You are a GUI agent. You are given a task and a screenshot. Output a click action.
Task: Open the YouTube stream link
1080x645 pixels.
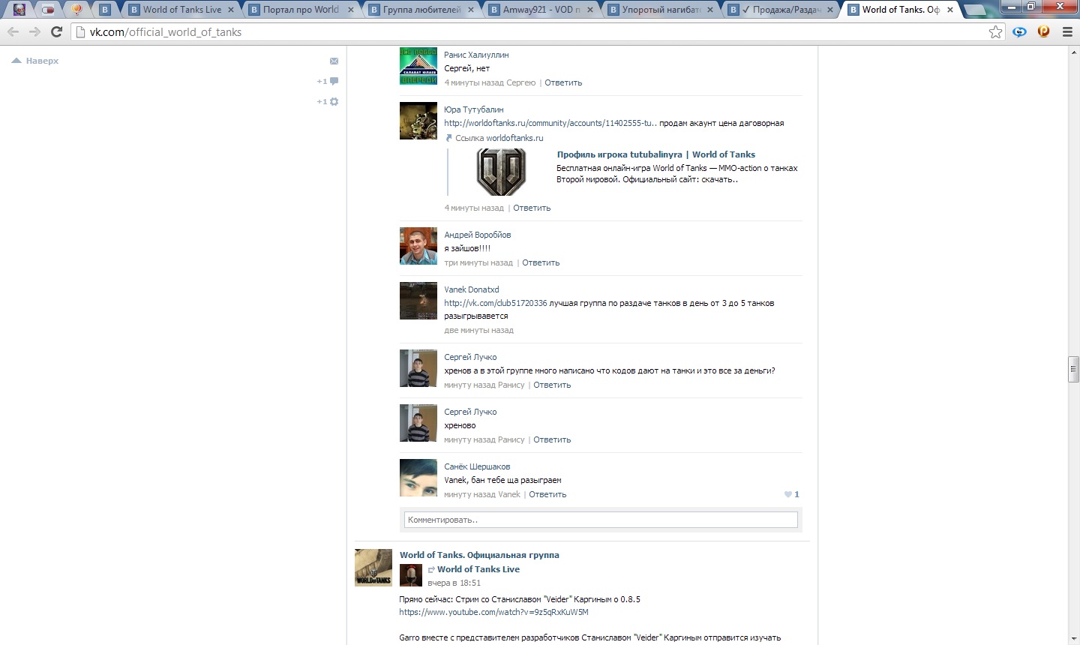click(x=493, y=612)
